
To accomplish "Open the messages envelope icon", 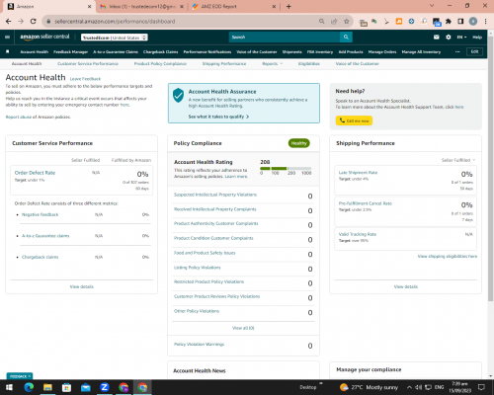I will click(x=437, y=38).
